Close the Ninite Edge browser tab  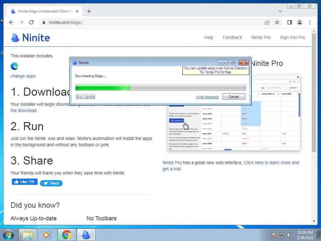(77, 11)
